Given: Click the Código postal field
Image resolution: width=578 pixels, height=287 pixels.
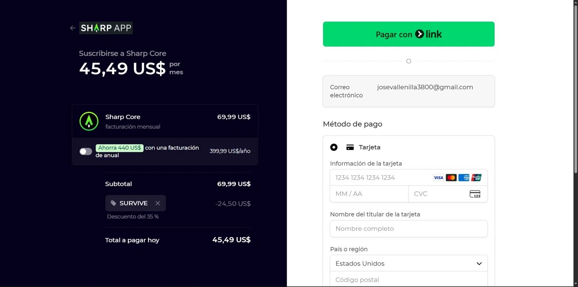Looking at the screenshot, I should click(408, 280).
